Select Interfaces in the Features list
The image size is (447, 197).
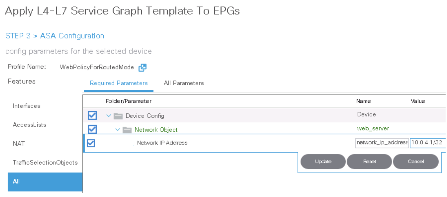pos(27,106)
